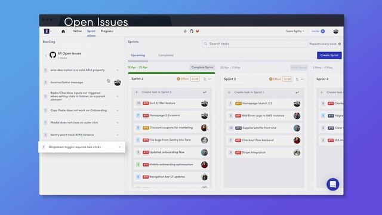
Task: Select the Incorrect error message issue
Action: [82, 82]
